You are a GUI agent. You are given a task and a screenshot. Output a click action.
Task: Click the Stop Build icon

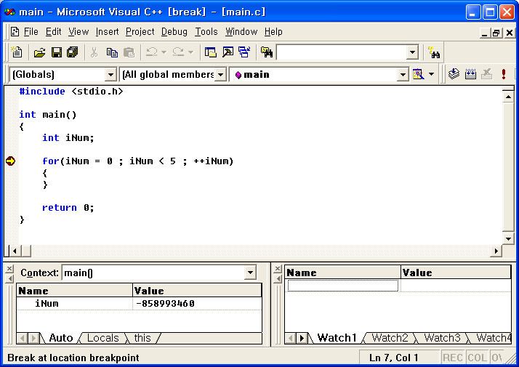487,74
